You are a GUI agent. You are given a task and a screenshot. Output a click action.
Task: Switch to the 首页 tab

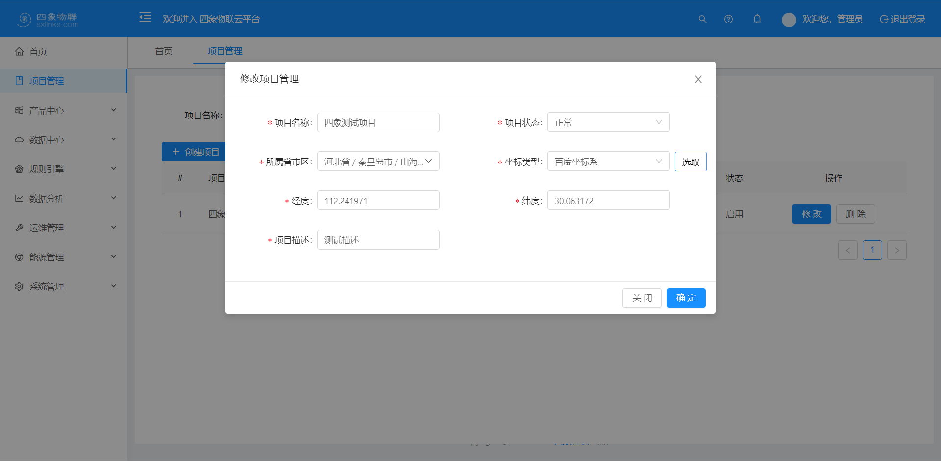click(x=163, y=51)
